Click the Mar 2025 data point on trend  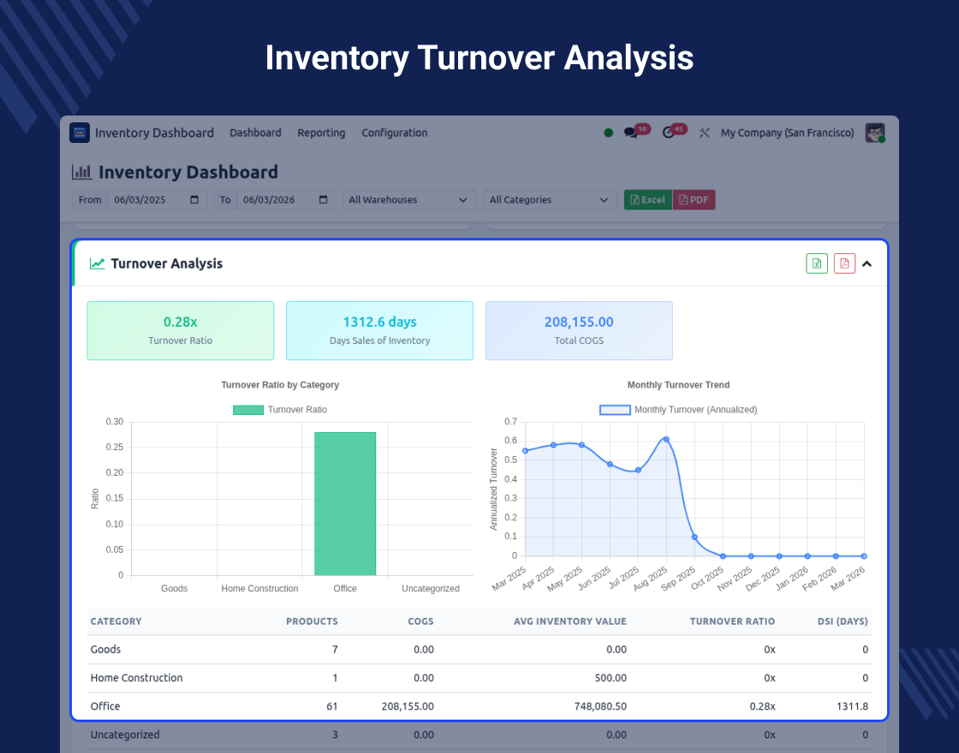pyautogui.click(x=526, y=451)
